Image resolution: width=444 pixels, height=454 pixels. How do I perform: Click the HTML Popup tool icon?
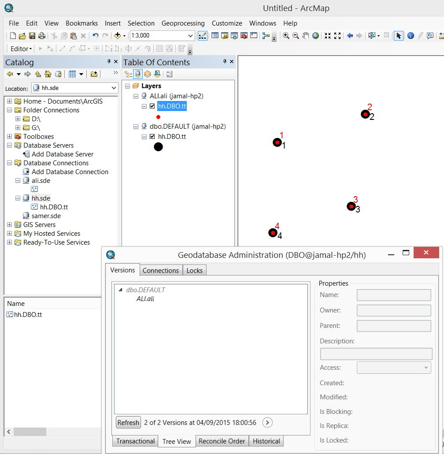pyautogui.click(x=430, y=36)
